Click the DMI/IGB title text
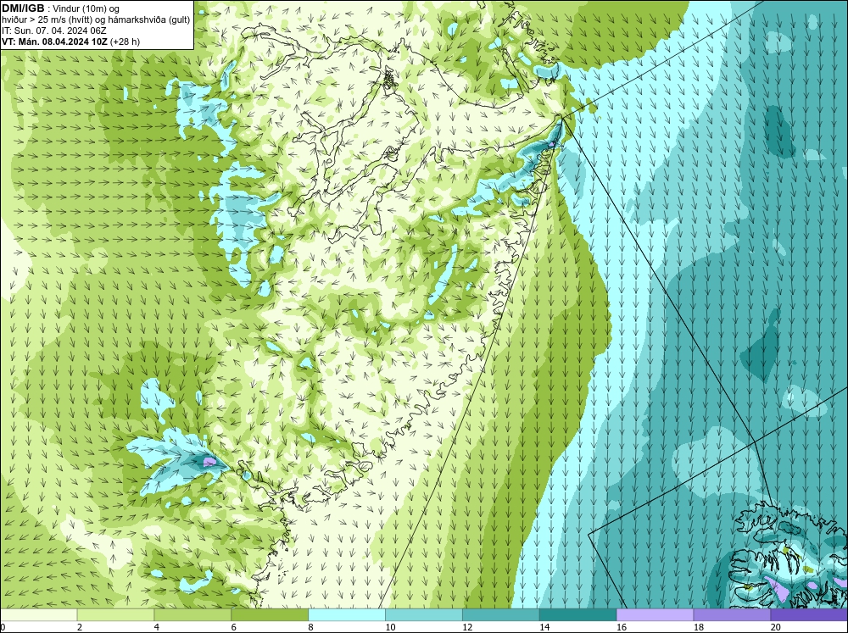848x633 pixels. point(23,8)
